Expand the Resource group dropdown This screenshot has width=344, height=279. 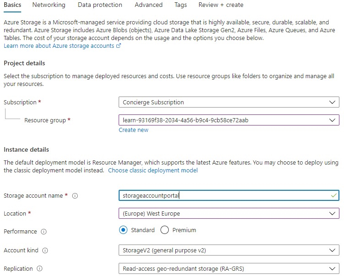coord(229,120)
